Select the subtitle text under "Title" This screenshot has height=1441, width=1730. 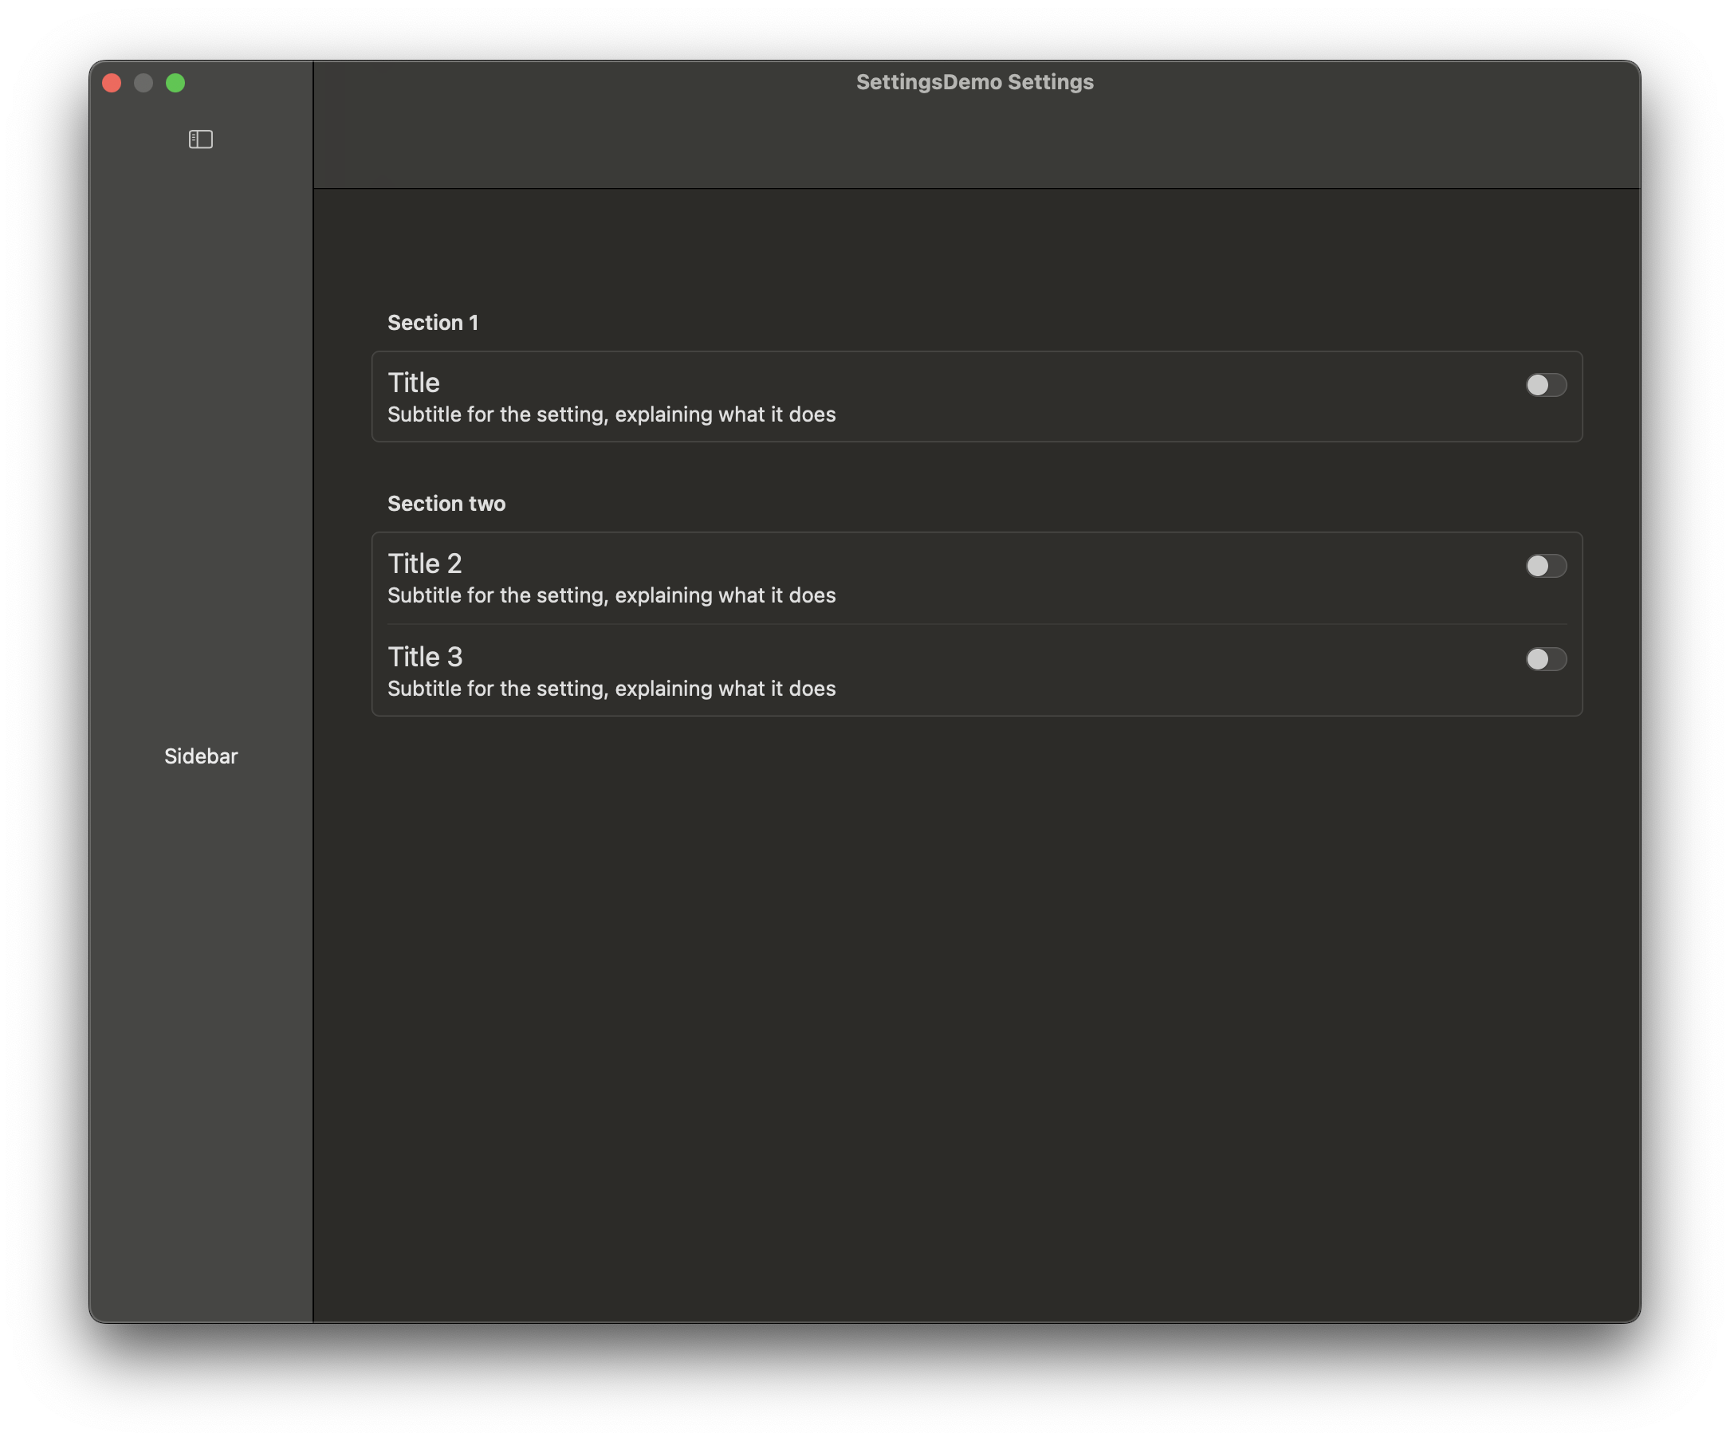point(611,414)
